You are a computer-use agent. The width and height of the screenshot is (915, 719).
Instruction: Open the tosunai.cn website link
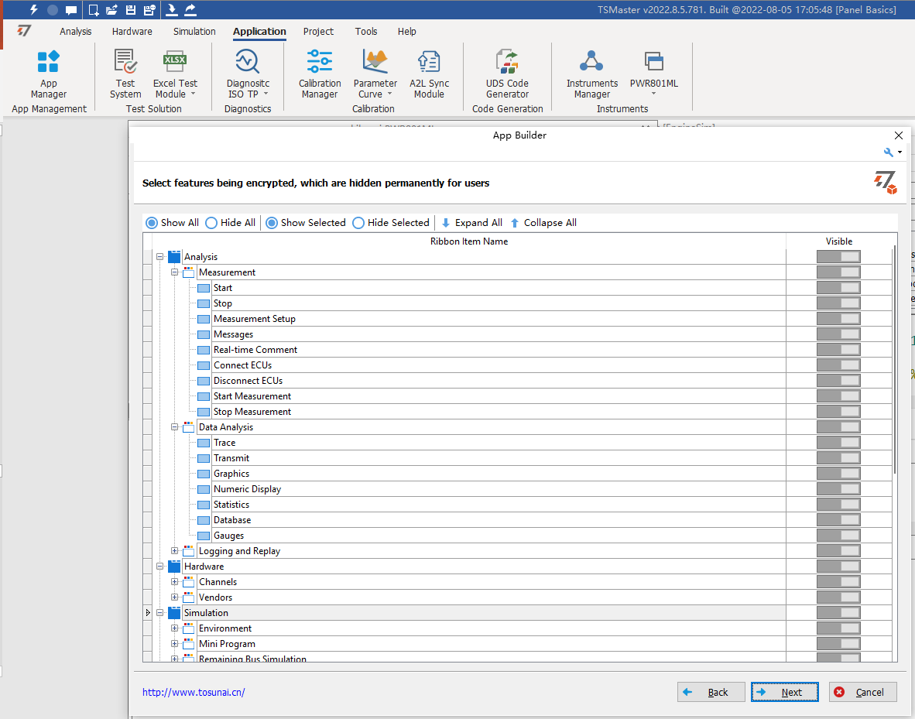(x=194, y=693)
